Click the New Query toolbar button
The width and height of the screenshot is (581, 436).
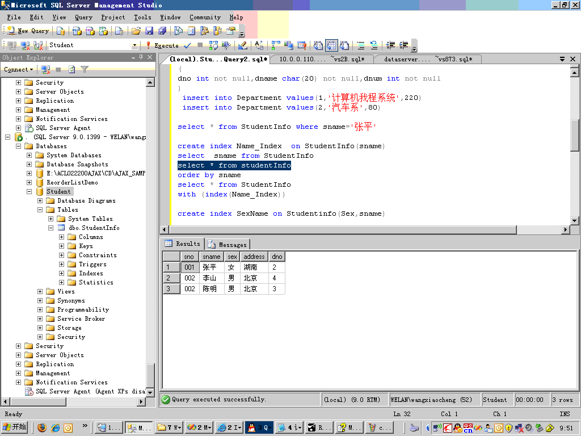tap(28, 31)
